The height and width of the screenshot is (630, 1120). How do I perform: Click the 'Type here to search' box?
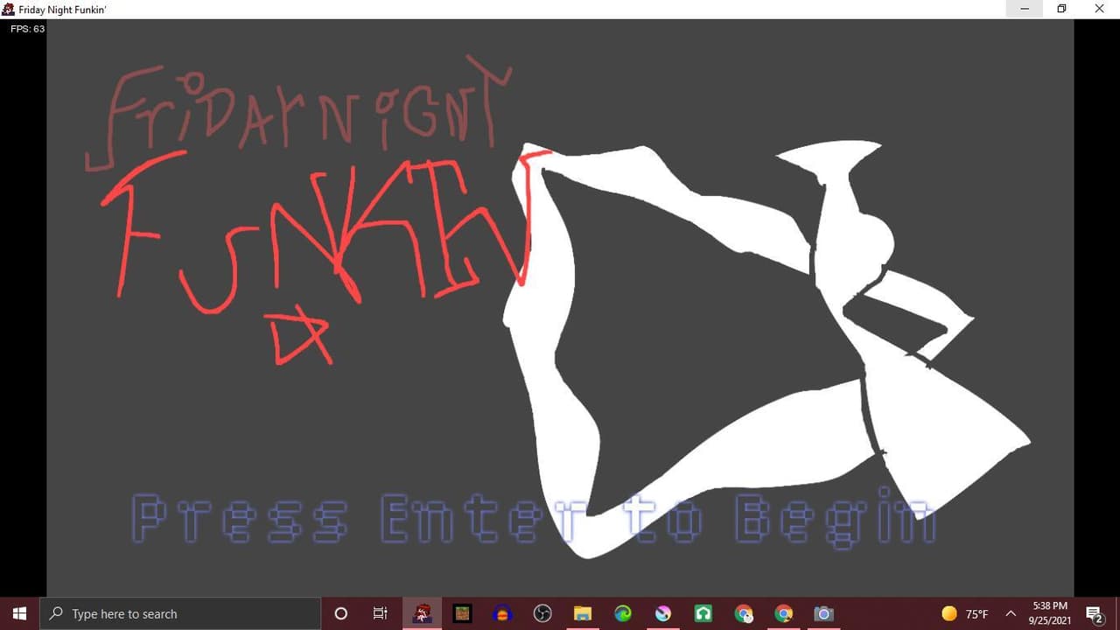click(181, 613)
